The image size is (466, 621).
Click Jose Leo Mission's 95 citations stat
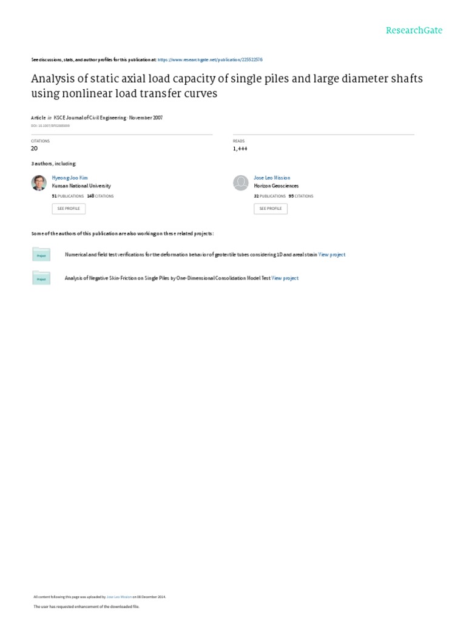[x=301, y=196]
